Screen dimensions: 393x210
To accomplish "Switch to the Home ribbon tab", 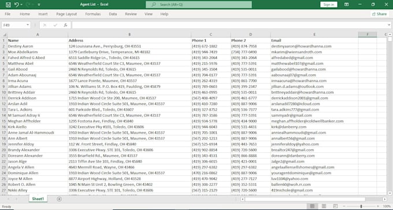I will pos(25,14).
